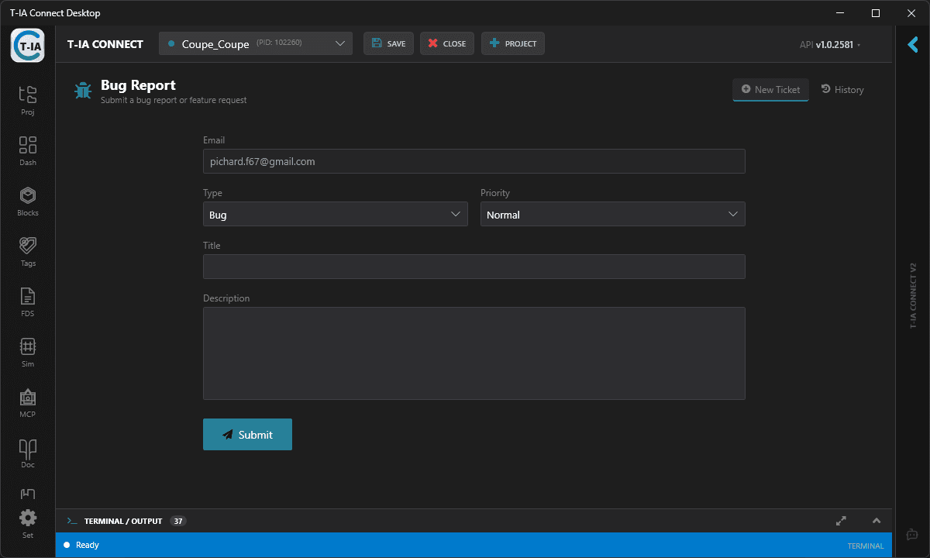Select the Tags sidebar icon
Viewport: 930px width, 558px height.
[27, 250]
